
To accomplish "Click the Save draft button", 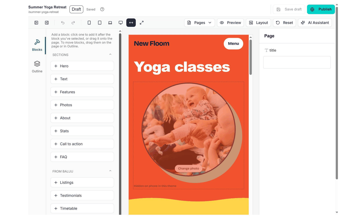I will [x=289, y=9].
